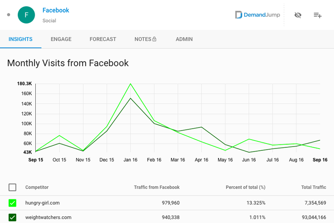The width and height of the screenshot is (334, 223).
Task: Click the 93,044,166 total traffic value
Action: (314, 217)
